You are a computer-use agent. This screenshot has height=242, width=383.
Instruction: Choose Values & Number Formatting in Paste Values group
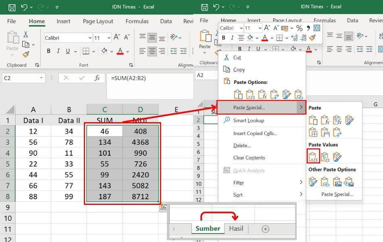325,156
